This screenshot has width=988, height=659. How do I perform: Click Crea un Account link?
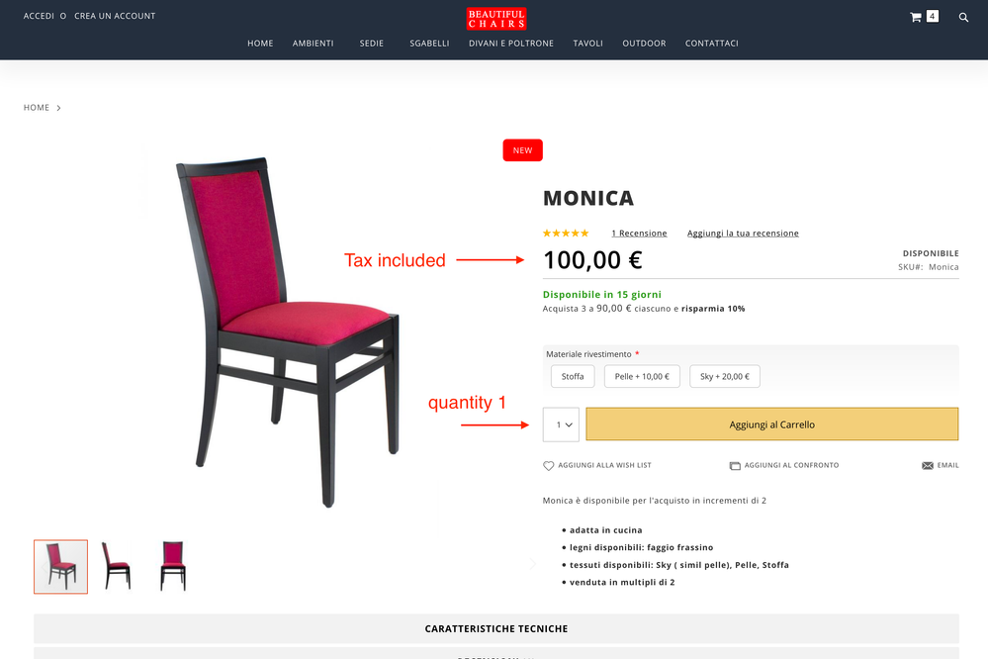tap(115, 16)
